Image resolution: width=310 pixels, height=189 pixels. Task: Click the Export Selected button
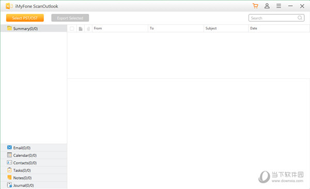click(70, 18)
